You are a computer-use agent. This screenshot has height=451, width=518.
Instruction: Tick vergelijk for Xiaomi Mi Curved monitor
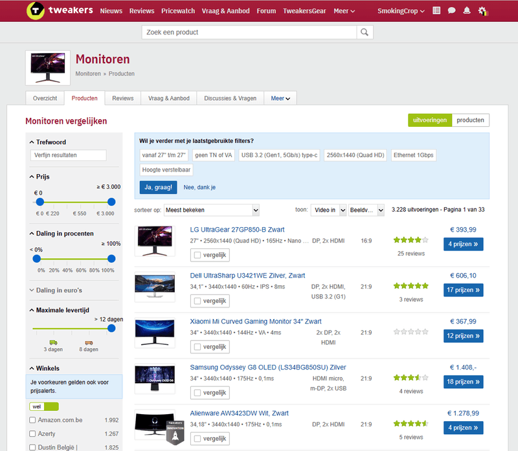(x=197, y=347)
